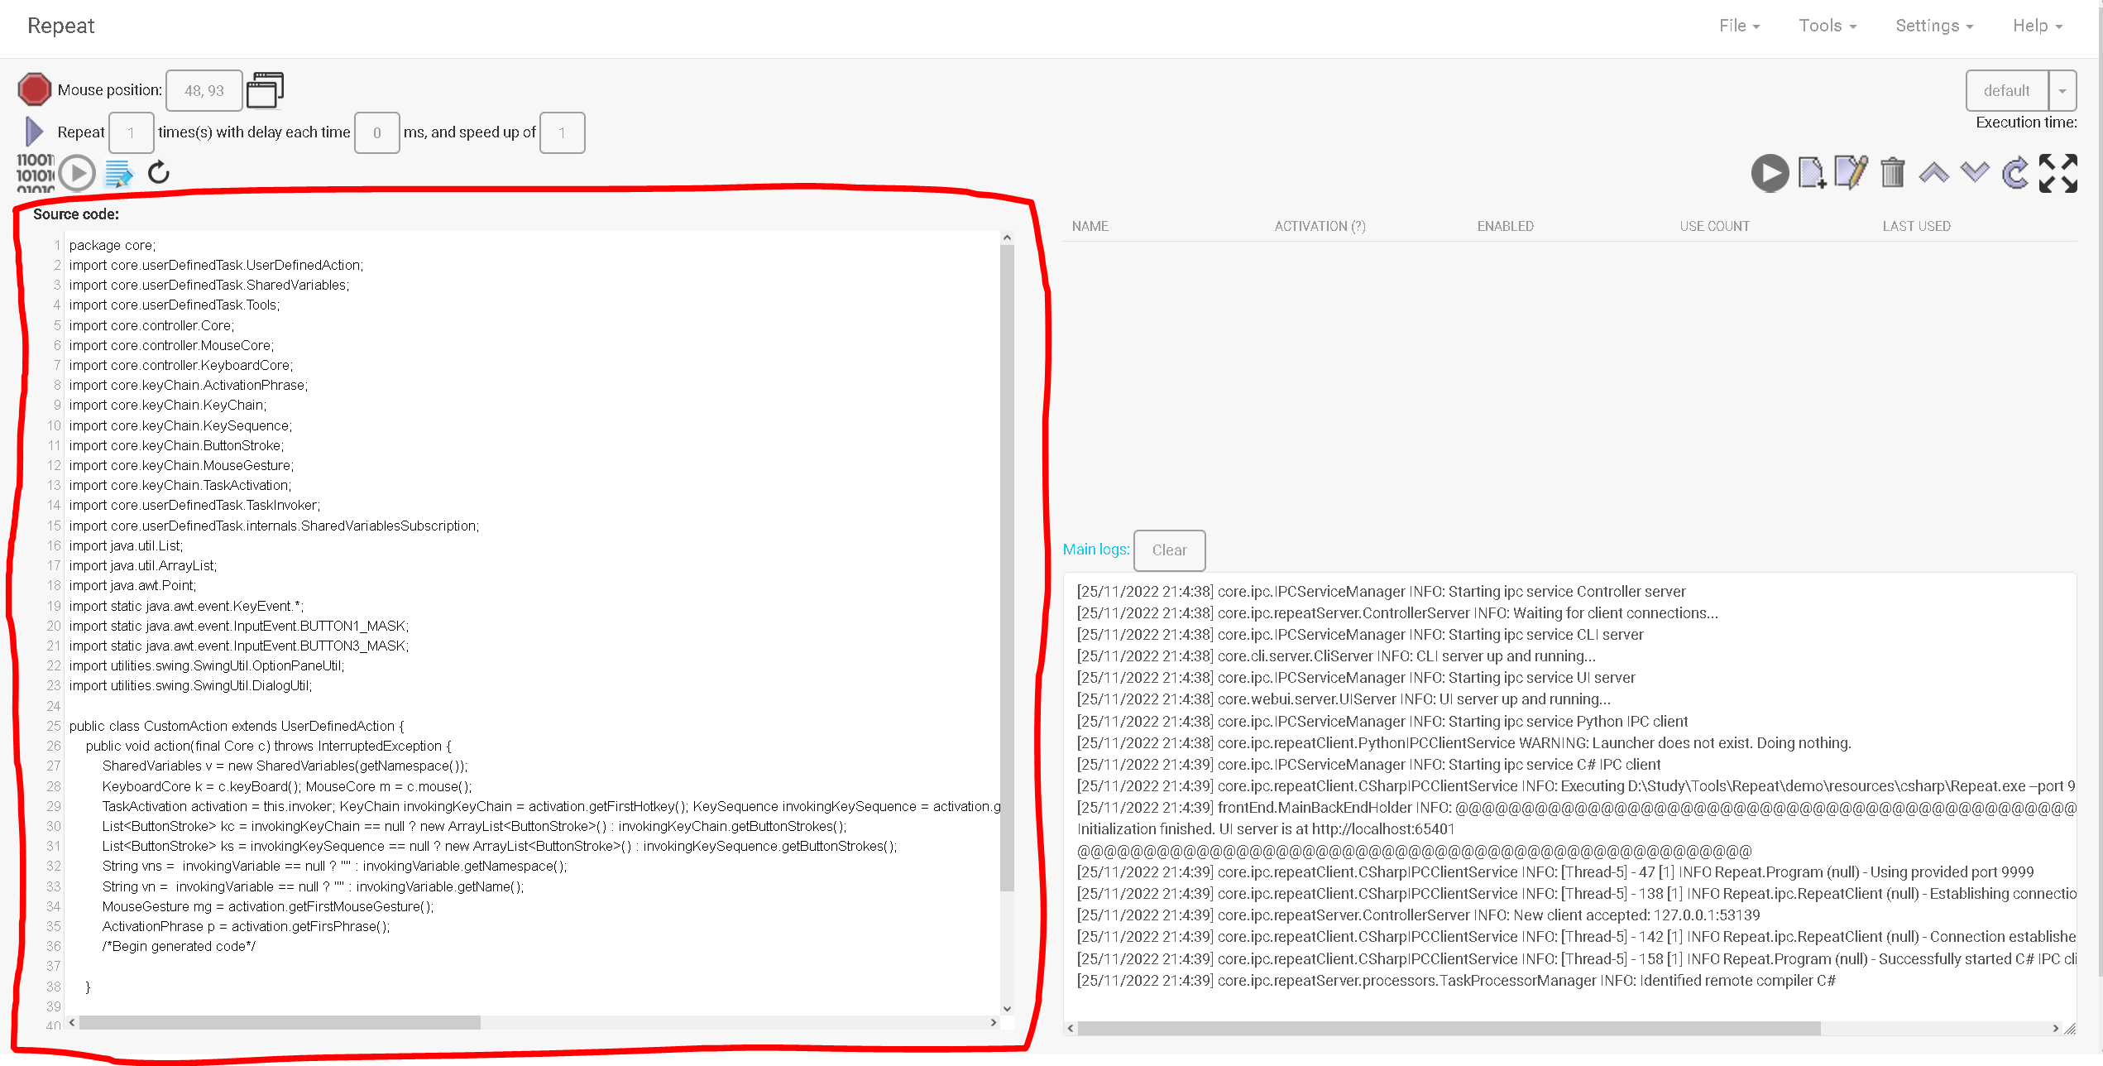Open the File menu

click(1739, 26)
